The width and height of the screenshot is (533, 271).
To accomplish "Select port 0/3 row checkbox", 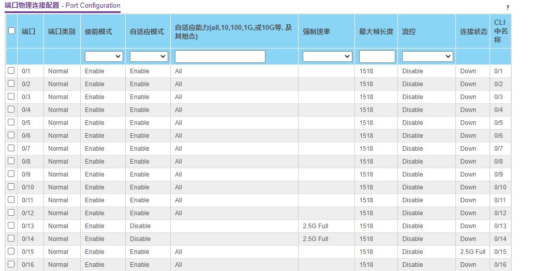I will pos(11,97).
